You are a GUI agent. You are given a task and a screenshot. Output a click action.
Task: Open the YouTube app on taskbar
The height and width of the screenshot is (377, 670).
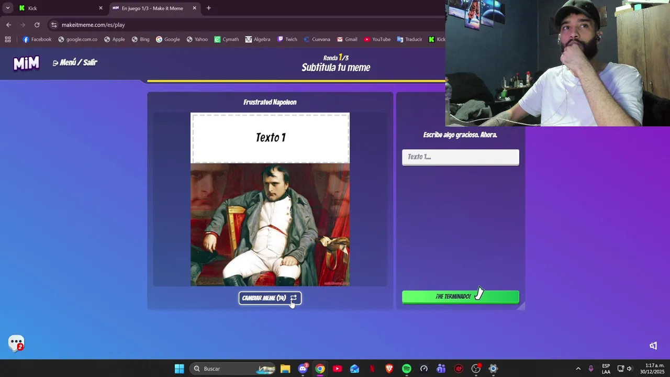pos(337,369)
